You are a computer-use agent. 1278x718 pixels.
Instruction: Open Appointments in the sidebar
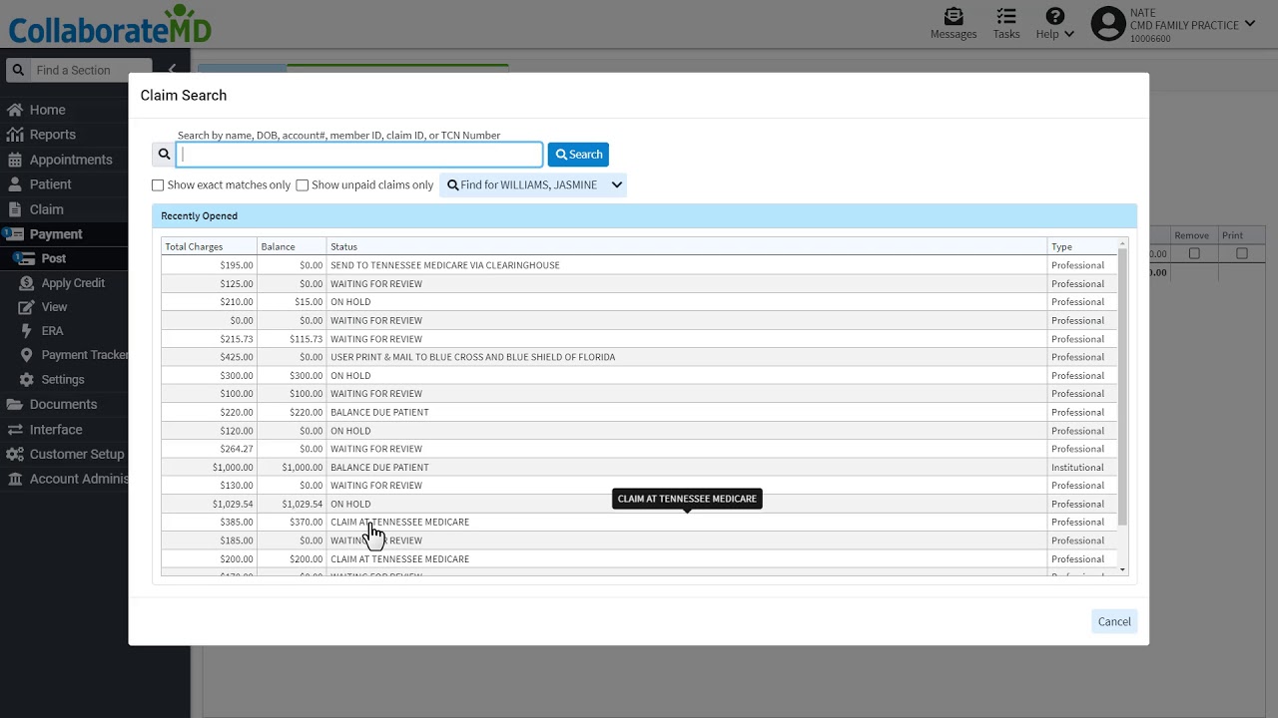70,160
